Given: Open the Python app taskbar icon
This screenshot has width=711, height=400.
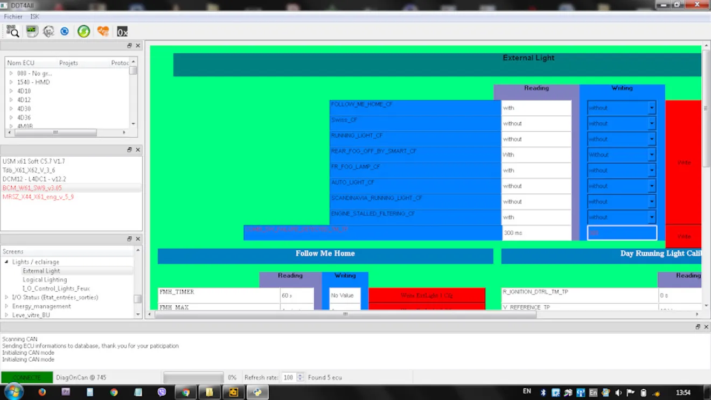Looking at the screenshot, I should pos(257,392).
